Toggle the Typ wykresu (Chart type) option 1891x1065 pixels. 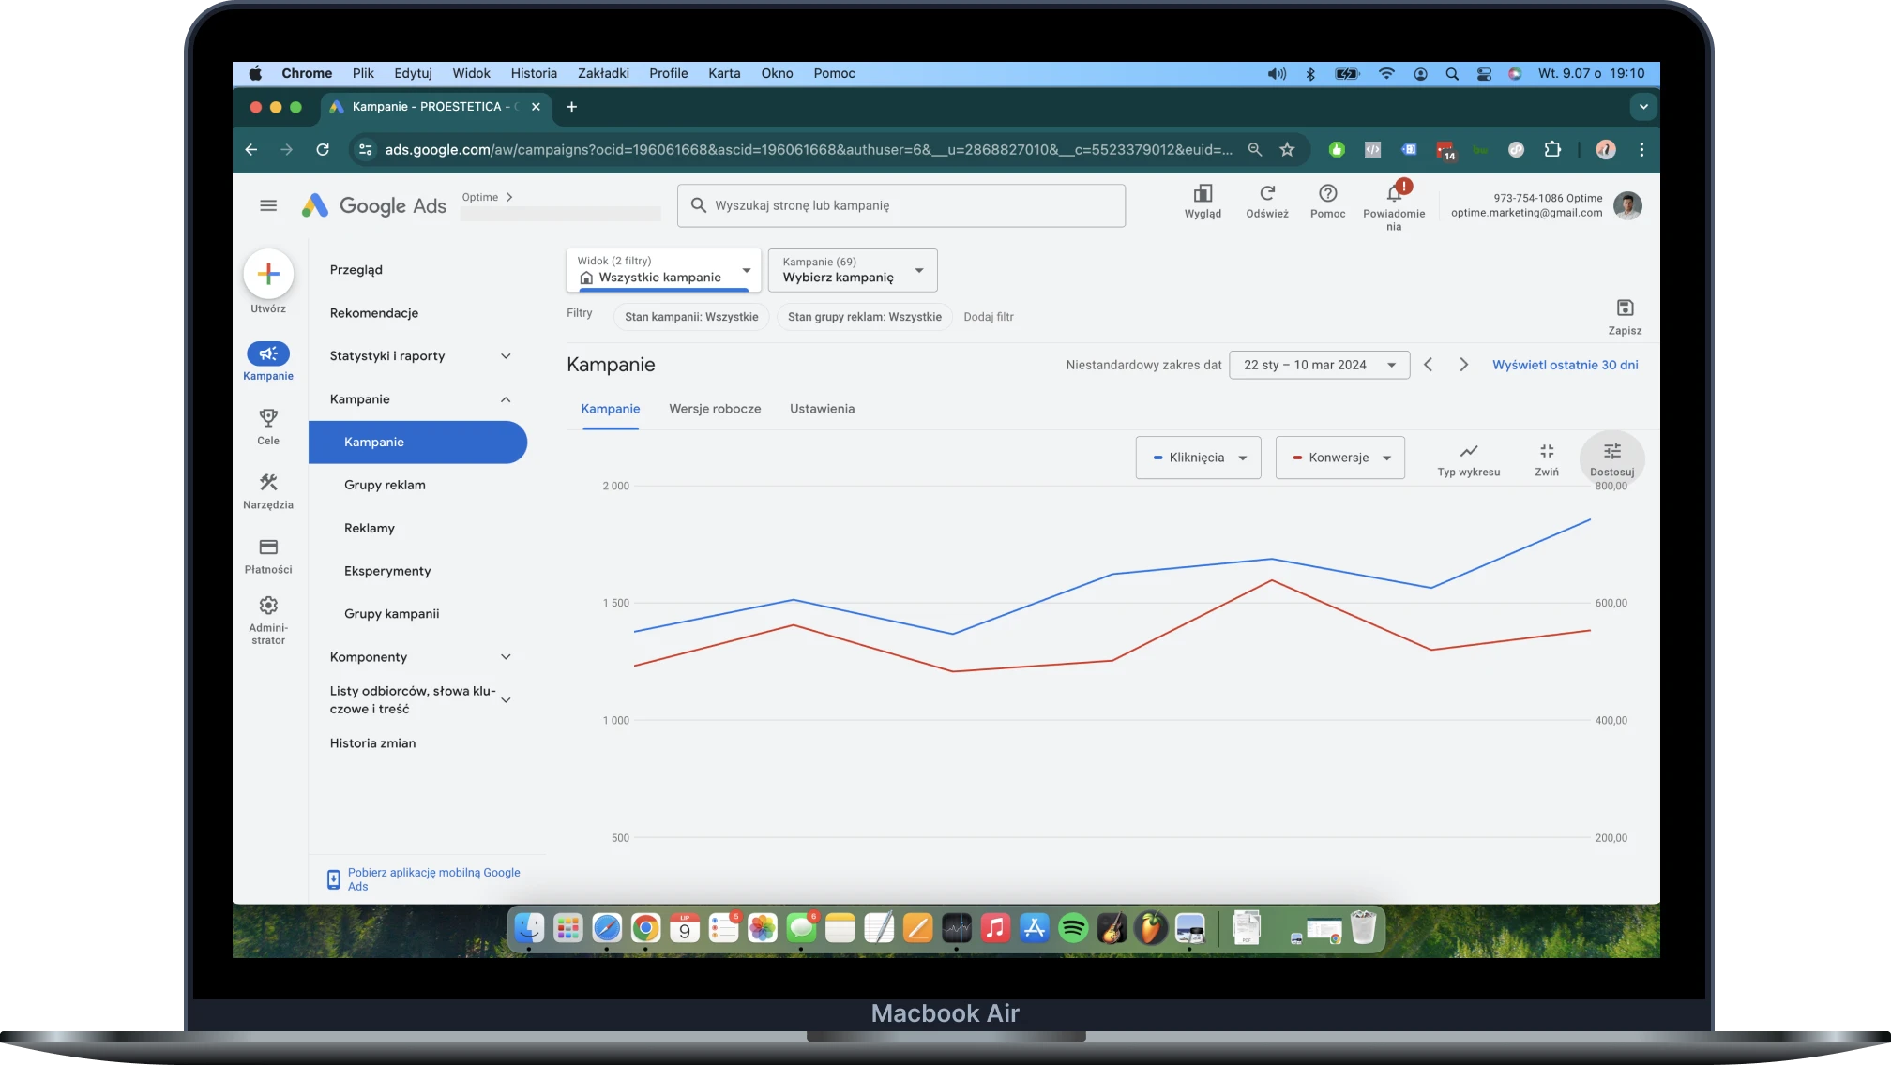[1469, 457]
